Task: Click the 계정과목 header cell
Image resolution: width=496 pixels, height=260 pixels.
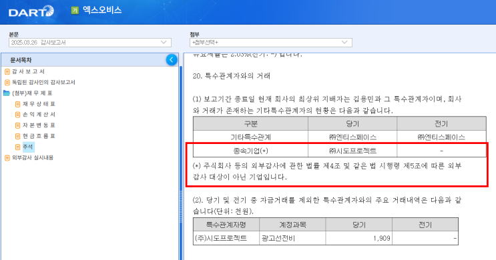Action: click(x=292, y=225)
